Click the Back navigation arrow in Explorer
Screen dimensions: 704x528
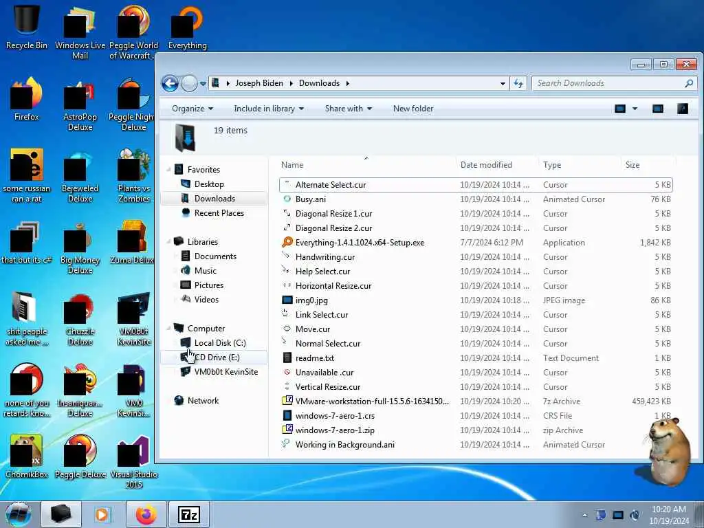tap(170, 83)
